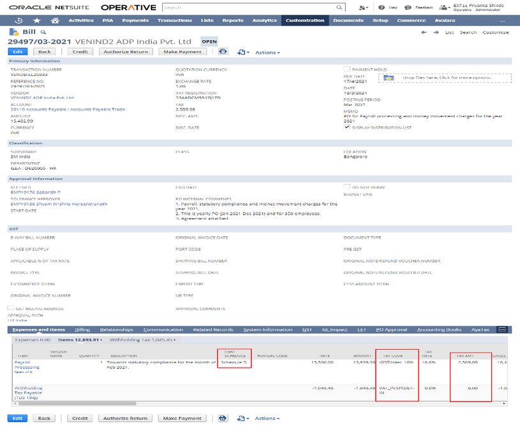520x429 pixels.
Task: Click the magnifier next to the Bill title
Action: (43, 32)
